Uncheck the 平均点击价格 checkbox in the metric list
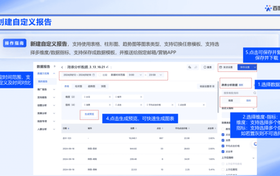 pos(223,146)
